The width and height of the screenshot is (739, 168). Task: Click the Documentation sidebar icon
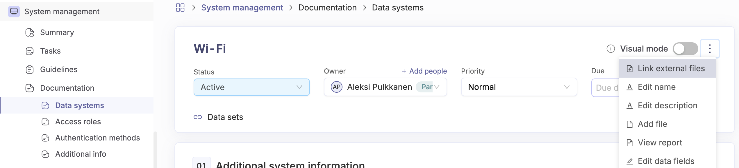tap(30, 88)
